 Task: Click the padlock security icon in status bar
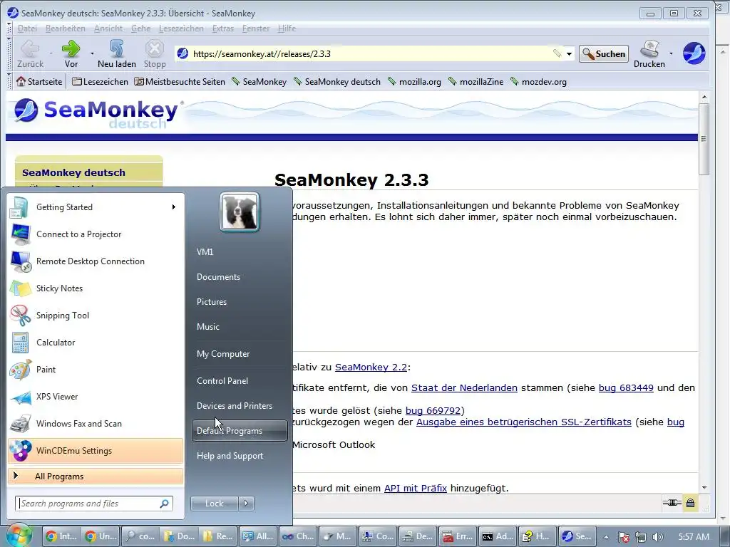tap(690, 503)
